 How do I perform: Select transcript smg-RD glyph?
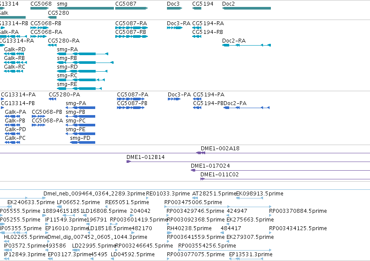[x=82, y=71]
